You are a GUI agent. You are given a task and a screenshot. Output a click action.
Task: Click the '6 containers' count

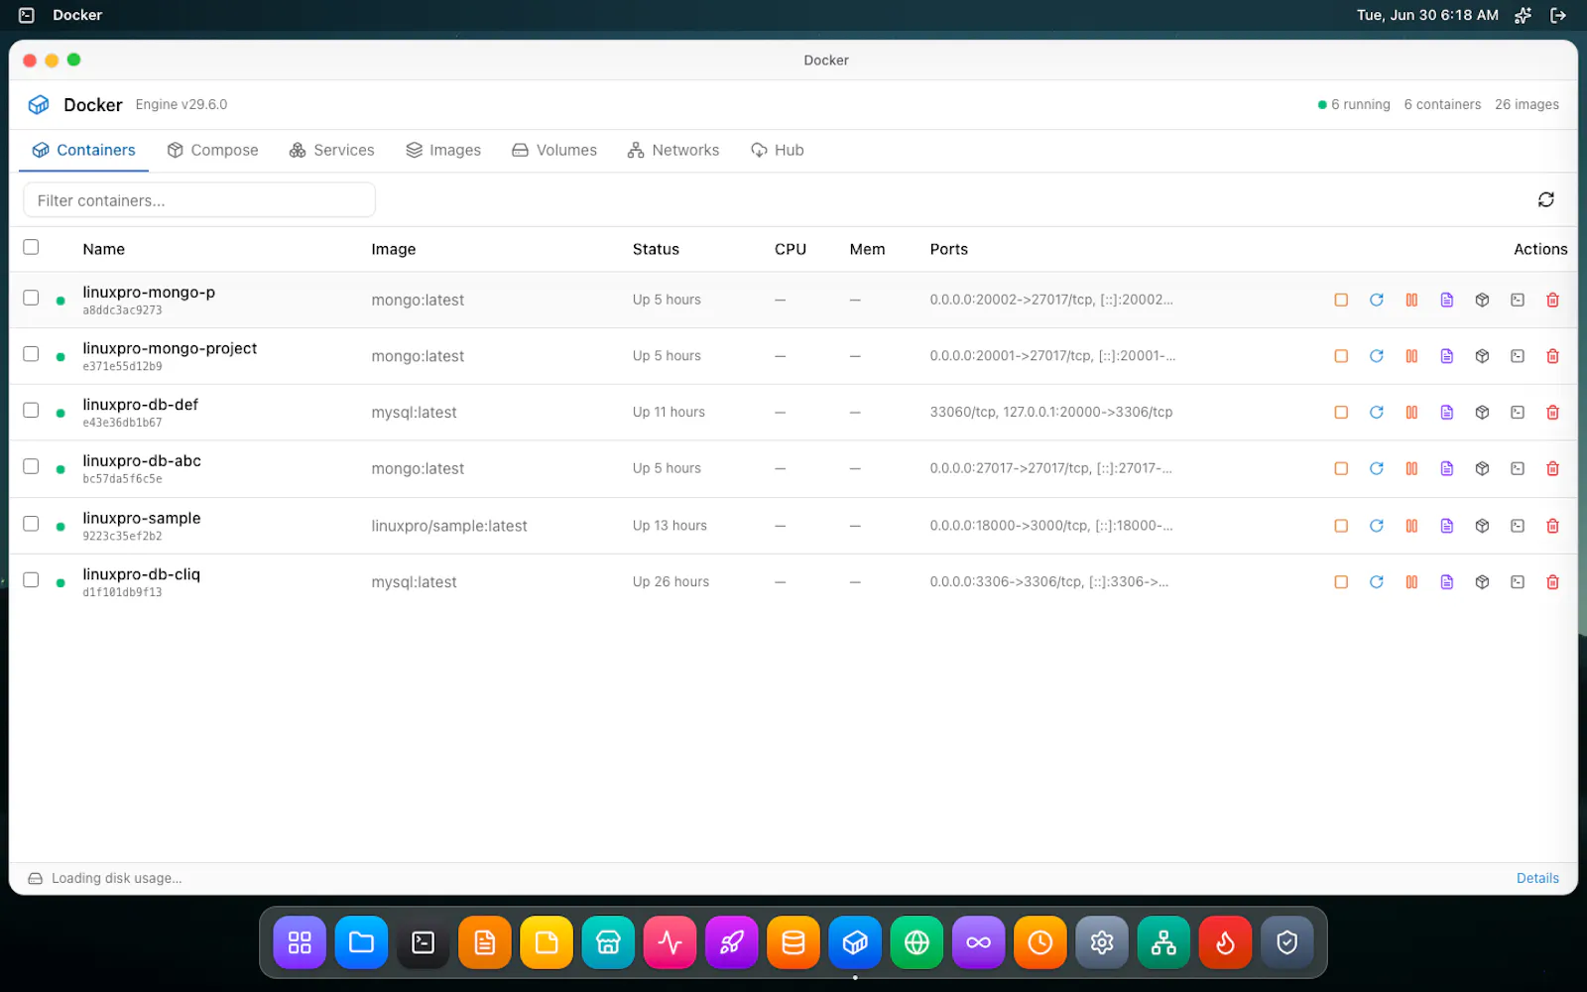pos(1442,104)
